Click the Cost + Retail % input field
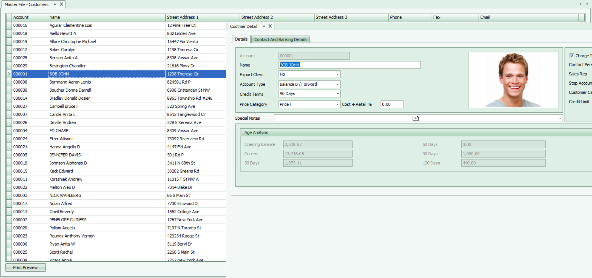Image resolution: width=592 pixels, height=278 pixels. coord(392,105)
